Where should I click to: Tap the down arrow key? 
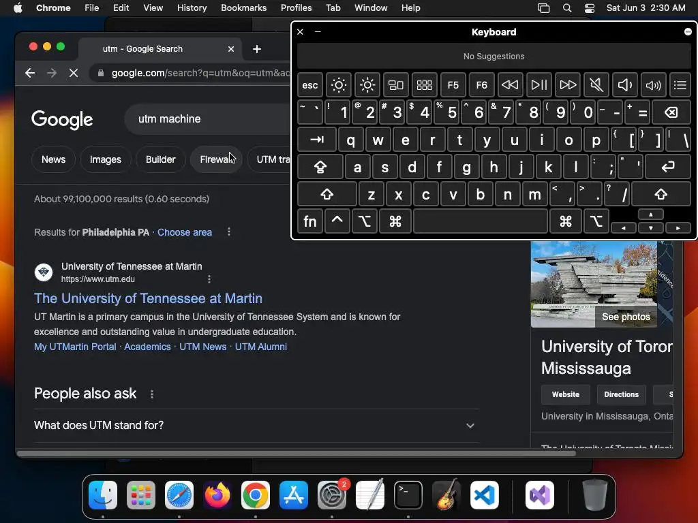(x=651, y=227)
